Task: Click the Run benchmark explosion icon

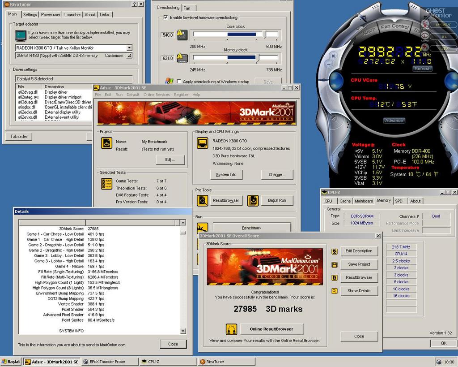Action: [x=203, y=228]
